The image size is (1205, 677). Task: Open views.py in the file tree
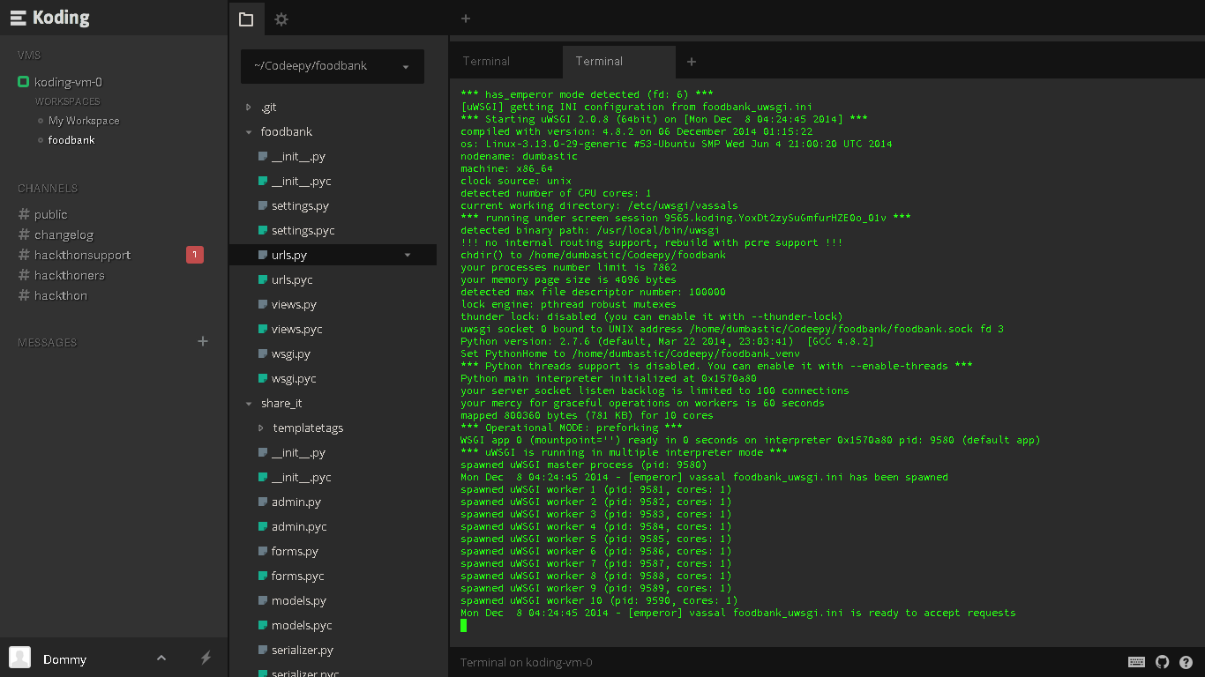coord(294,304)
